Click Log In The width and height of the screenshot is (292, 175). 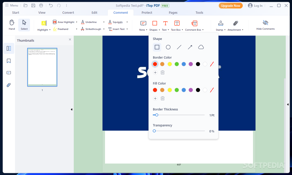(x=255, y=5)
